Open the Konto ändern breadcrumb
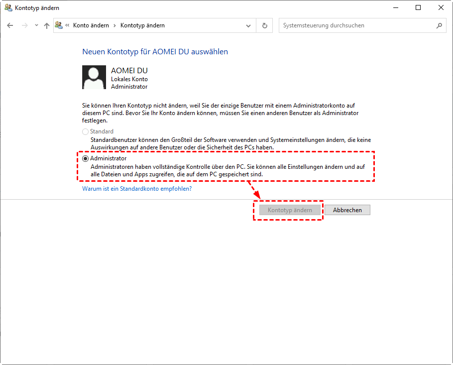This screenshot has width=453, height=365. (x=91, y=25)
